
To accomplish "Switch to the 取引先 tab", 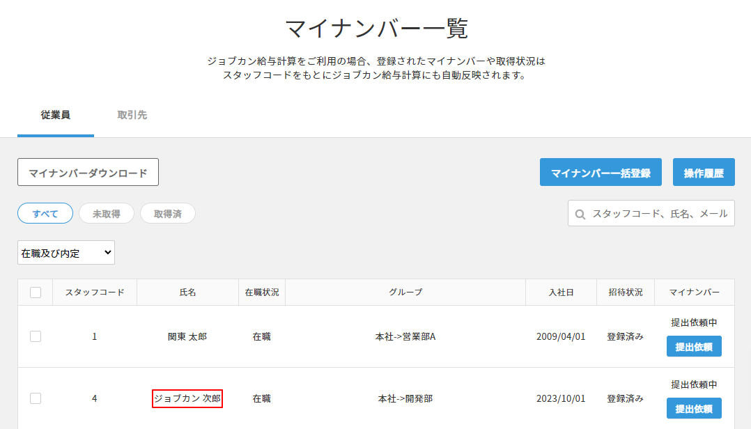I will (132, 115).
